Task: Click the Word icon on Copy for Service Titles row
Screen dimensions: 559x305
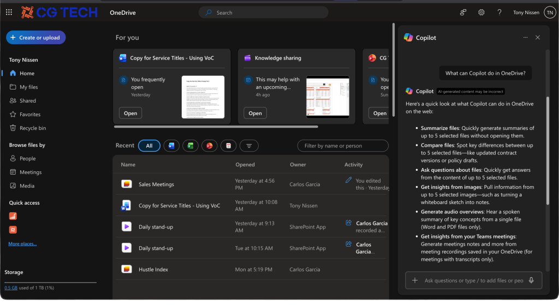Action: pos(126,205)
